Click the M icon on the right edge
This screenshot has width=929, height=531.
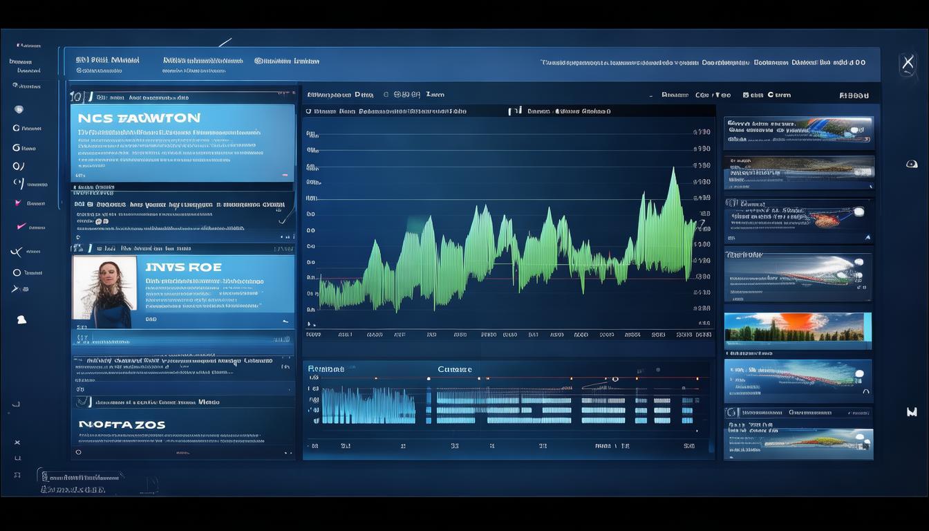pos(912,411)
